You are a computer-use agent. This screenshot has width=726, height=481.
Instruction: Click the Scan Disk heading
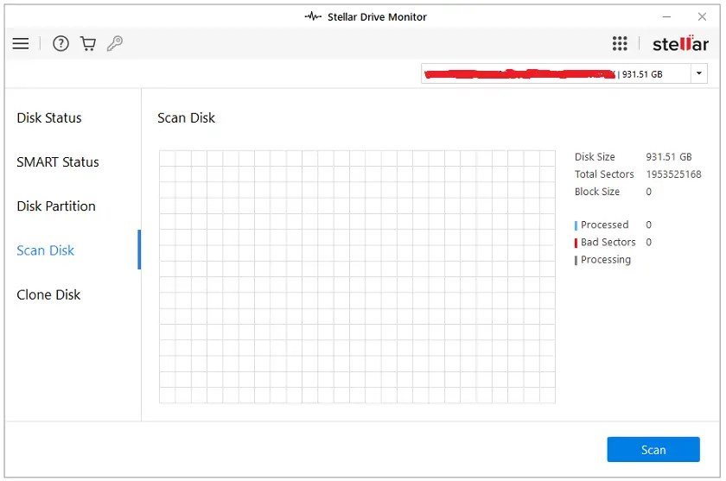[186, 118]
